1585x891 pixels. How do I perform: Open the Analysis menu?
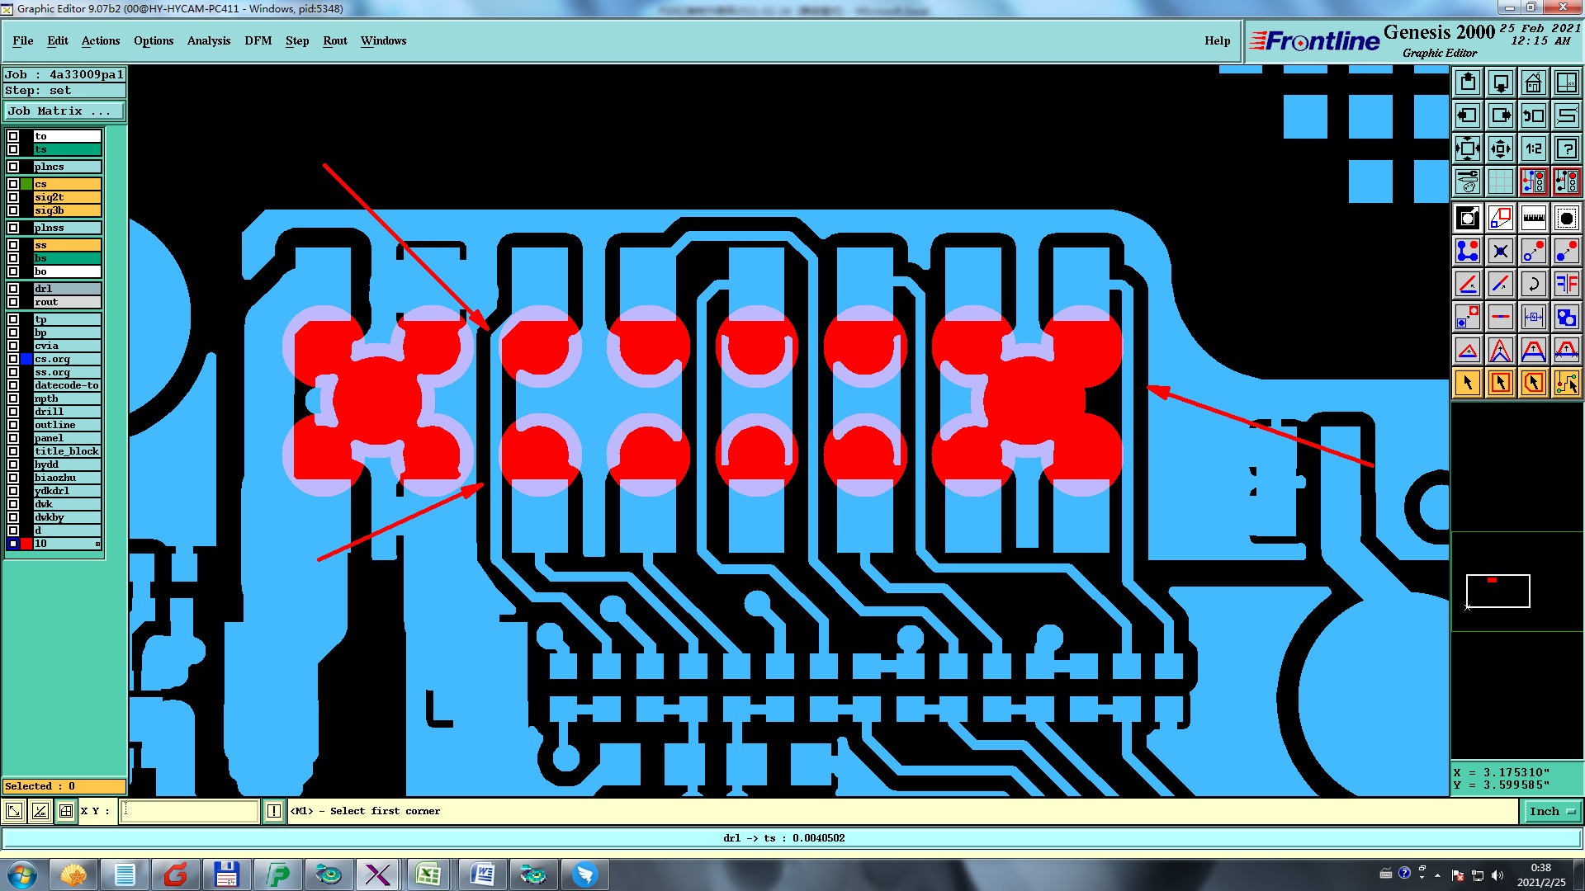[208, 40]
